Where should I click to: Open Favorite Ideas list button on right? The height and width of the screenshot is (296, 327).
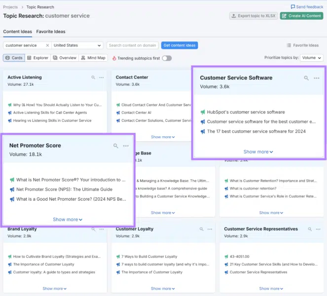point(303,45)
